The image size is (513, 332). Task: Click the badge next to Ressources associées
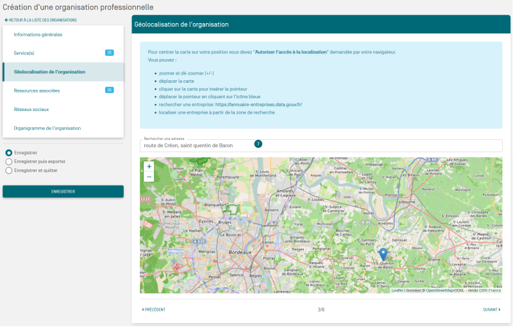[x=109, y=90]
